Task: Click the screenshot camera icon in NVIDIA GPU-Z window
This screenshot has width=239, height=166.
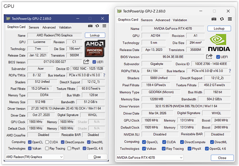Action: (x=214, y=19)
